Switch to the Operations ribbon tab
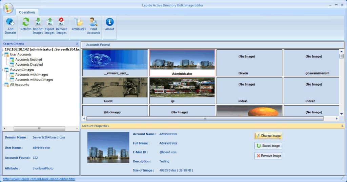This screenshot has width=347, height=182. (x=27, y=12)
